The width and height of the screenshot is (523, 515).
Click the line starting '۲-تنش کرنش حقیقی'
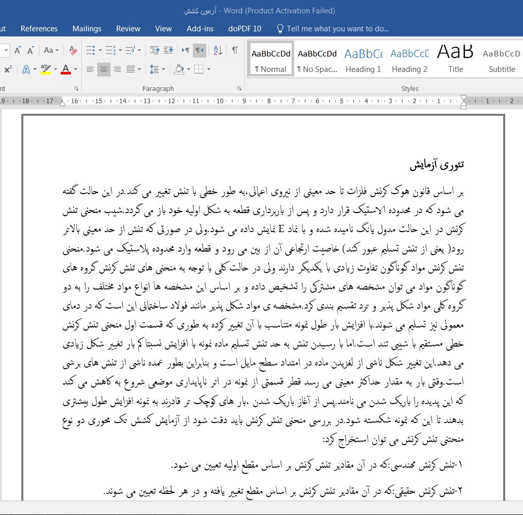[x=283, y=491]
